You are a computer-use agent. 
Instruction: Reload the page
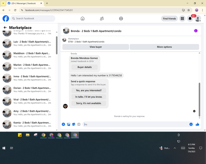[15, 10]
